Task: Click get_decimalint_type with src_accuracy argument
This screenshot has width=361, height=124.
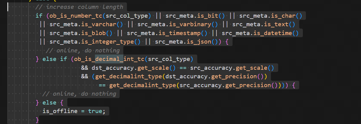Action: pyautogui.click(x=142, y=85)
